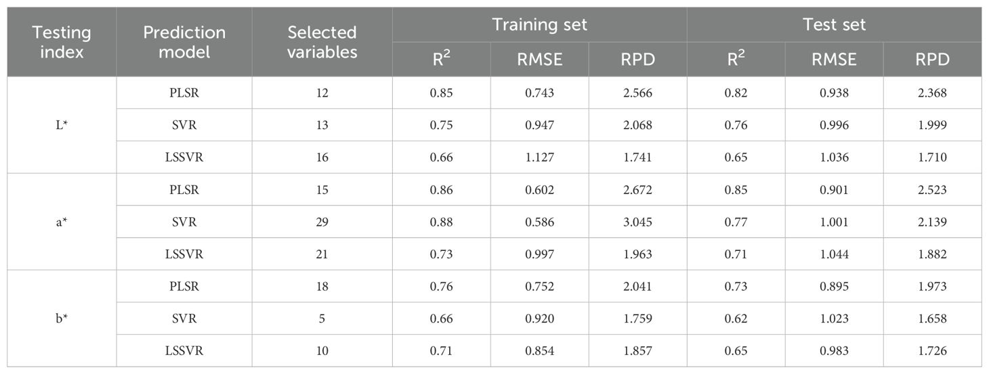Viewport: 989px width, 374px height.
Task: Click the Selected variables column header
Action: (x=322, y=42)
